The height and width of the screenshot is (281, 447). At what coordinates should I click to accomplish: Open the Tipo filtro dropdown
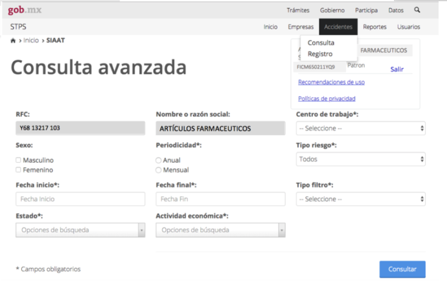point(360,199)
